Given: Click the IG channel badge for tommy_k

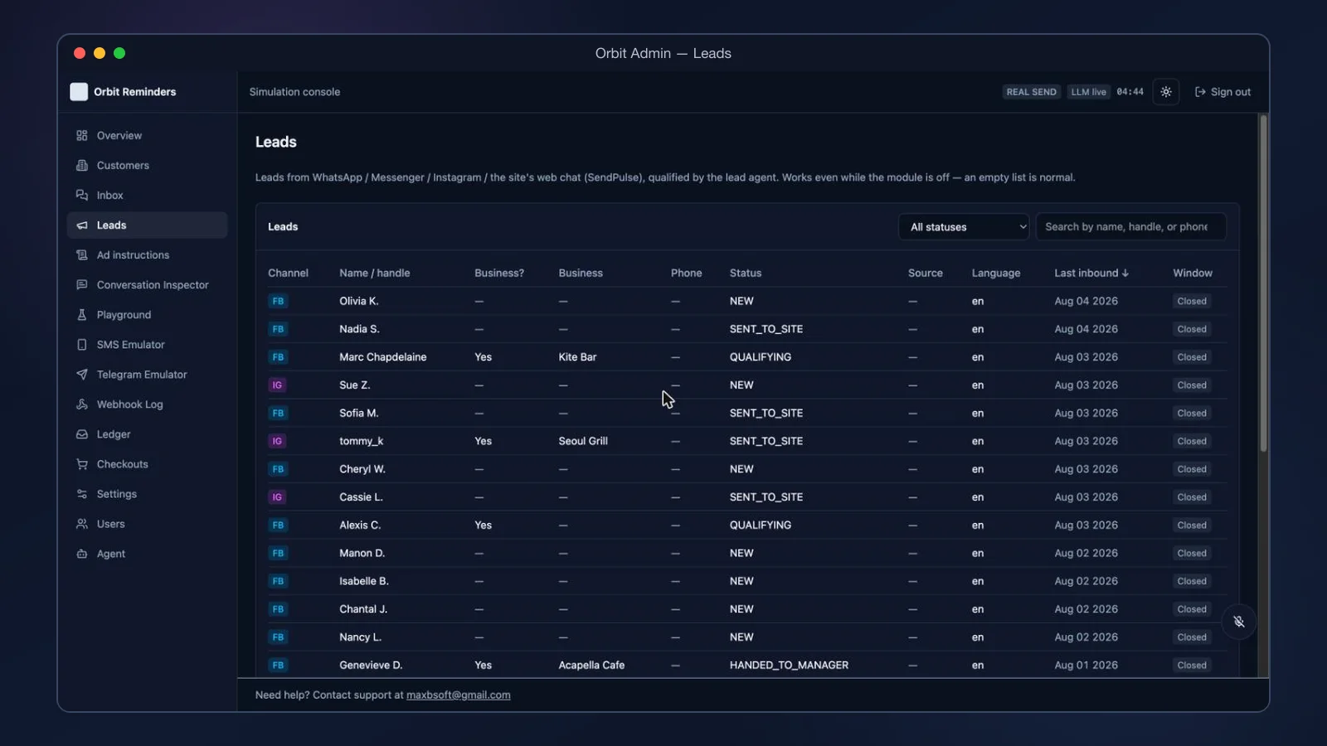Looking at the screenshot, I should click(x=277, y=441).
